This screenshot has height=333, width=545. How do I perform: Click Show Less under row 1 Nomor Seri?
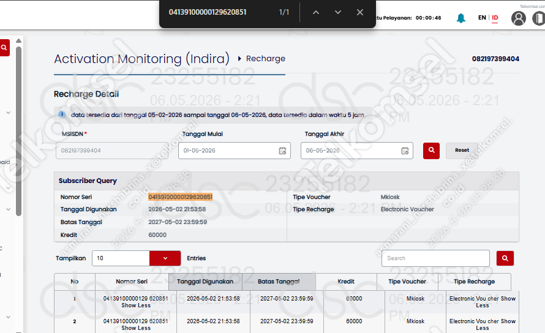click(x=136, y=305)
